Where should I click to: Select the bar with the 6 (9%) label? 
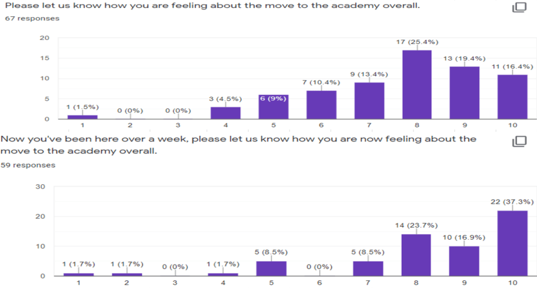click(x=273, y=107)
